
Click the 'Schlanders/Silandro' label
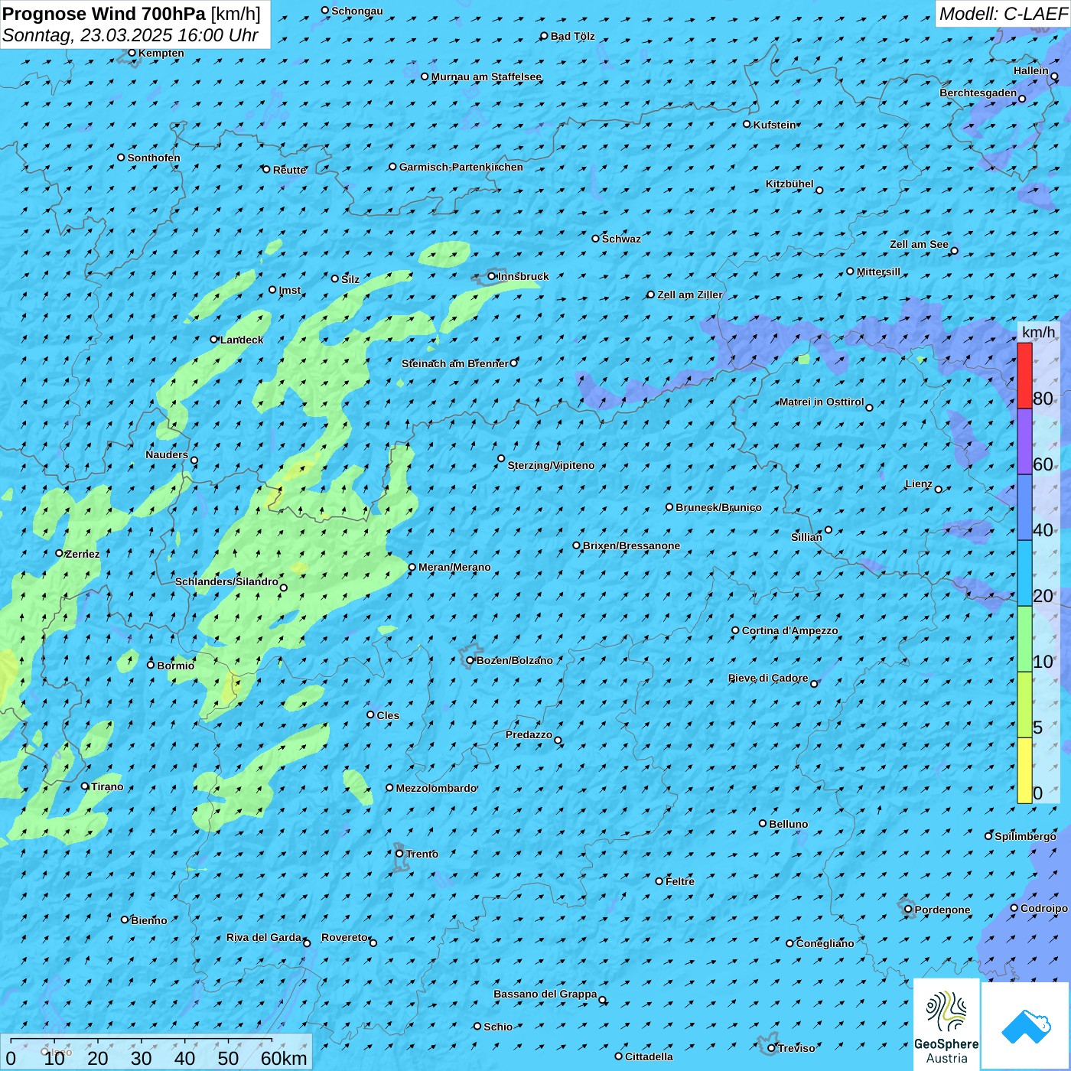pos(226,581)
